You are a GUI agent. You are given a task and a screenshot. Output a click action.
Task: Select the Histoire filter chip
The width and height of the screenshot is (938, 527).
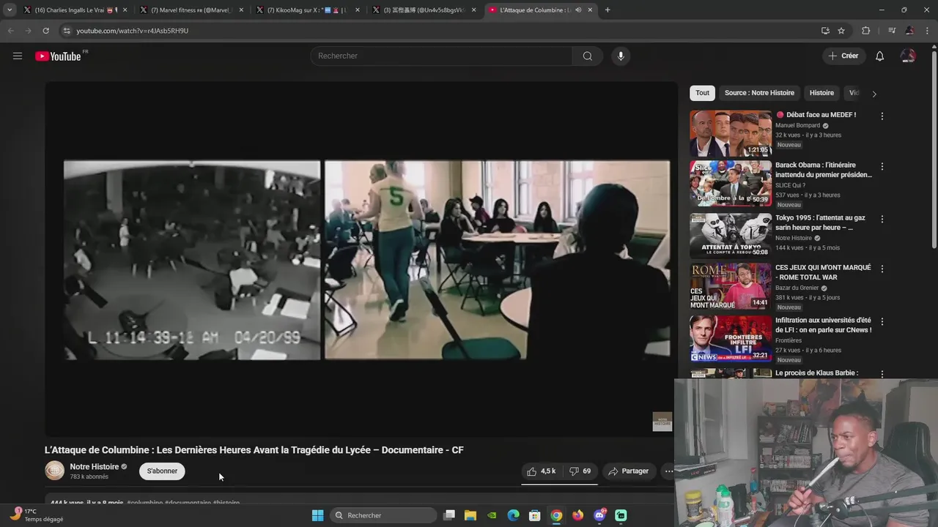coord(821,93)
